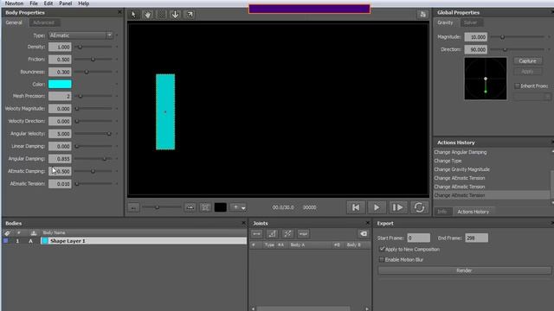Click the stamp icon column header in Bodies
Screen dimensions: 554x311
tap(34, 233)
